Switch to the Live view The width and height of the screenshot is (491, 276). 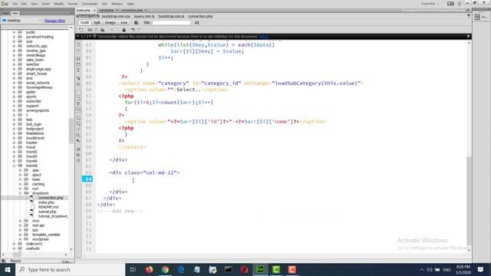coord(124,22)
